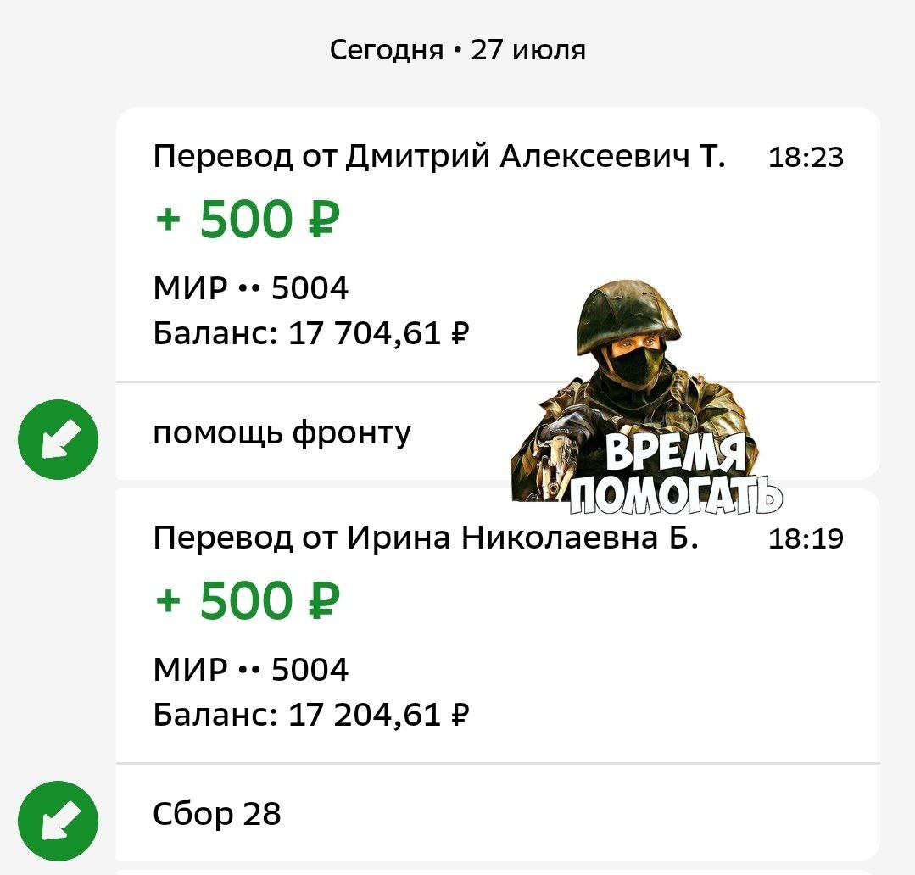Image resolution: width=915 pixels, height=875 pixels.
Task: Tap the ruble sign of first amount
Action: [324, 220]
